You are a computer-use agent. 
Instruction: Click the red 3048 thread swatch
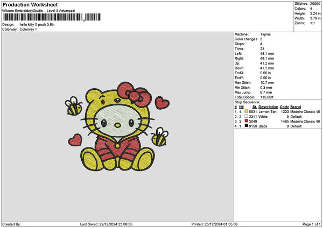click(x=246, y=121)
